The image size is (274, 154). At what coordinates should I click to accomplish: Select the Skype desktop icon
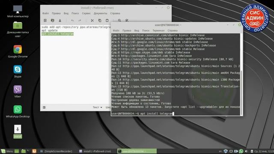18,71
